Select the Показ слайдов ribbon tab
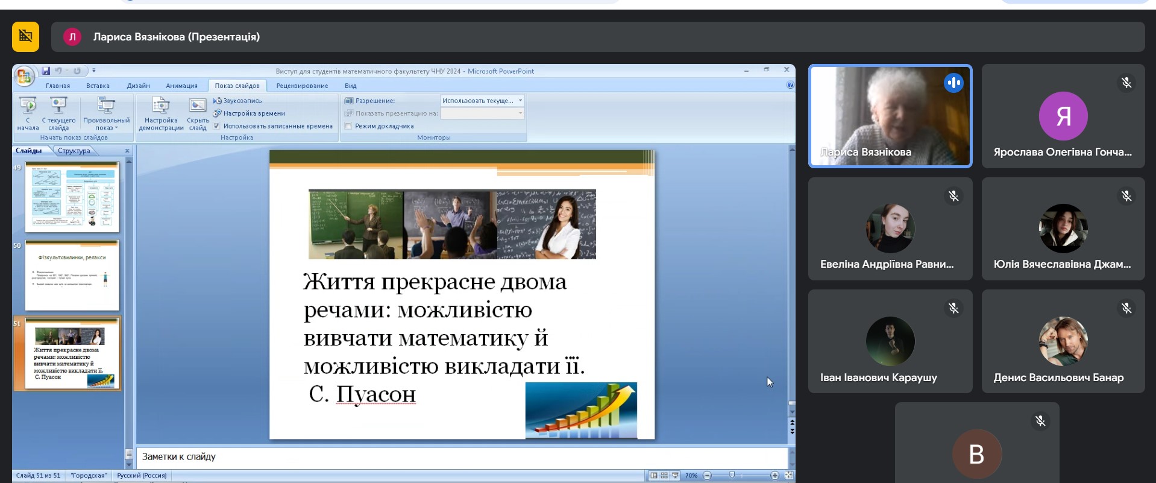Viewport: 1156px width, 483px height. (237, 86)
